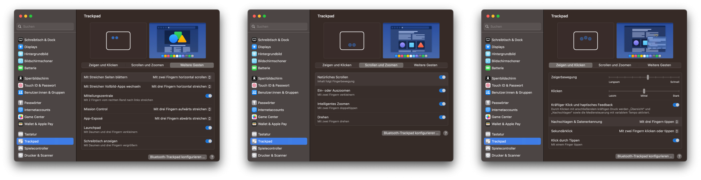Click Suchen field in right window

512,27
